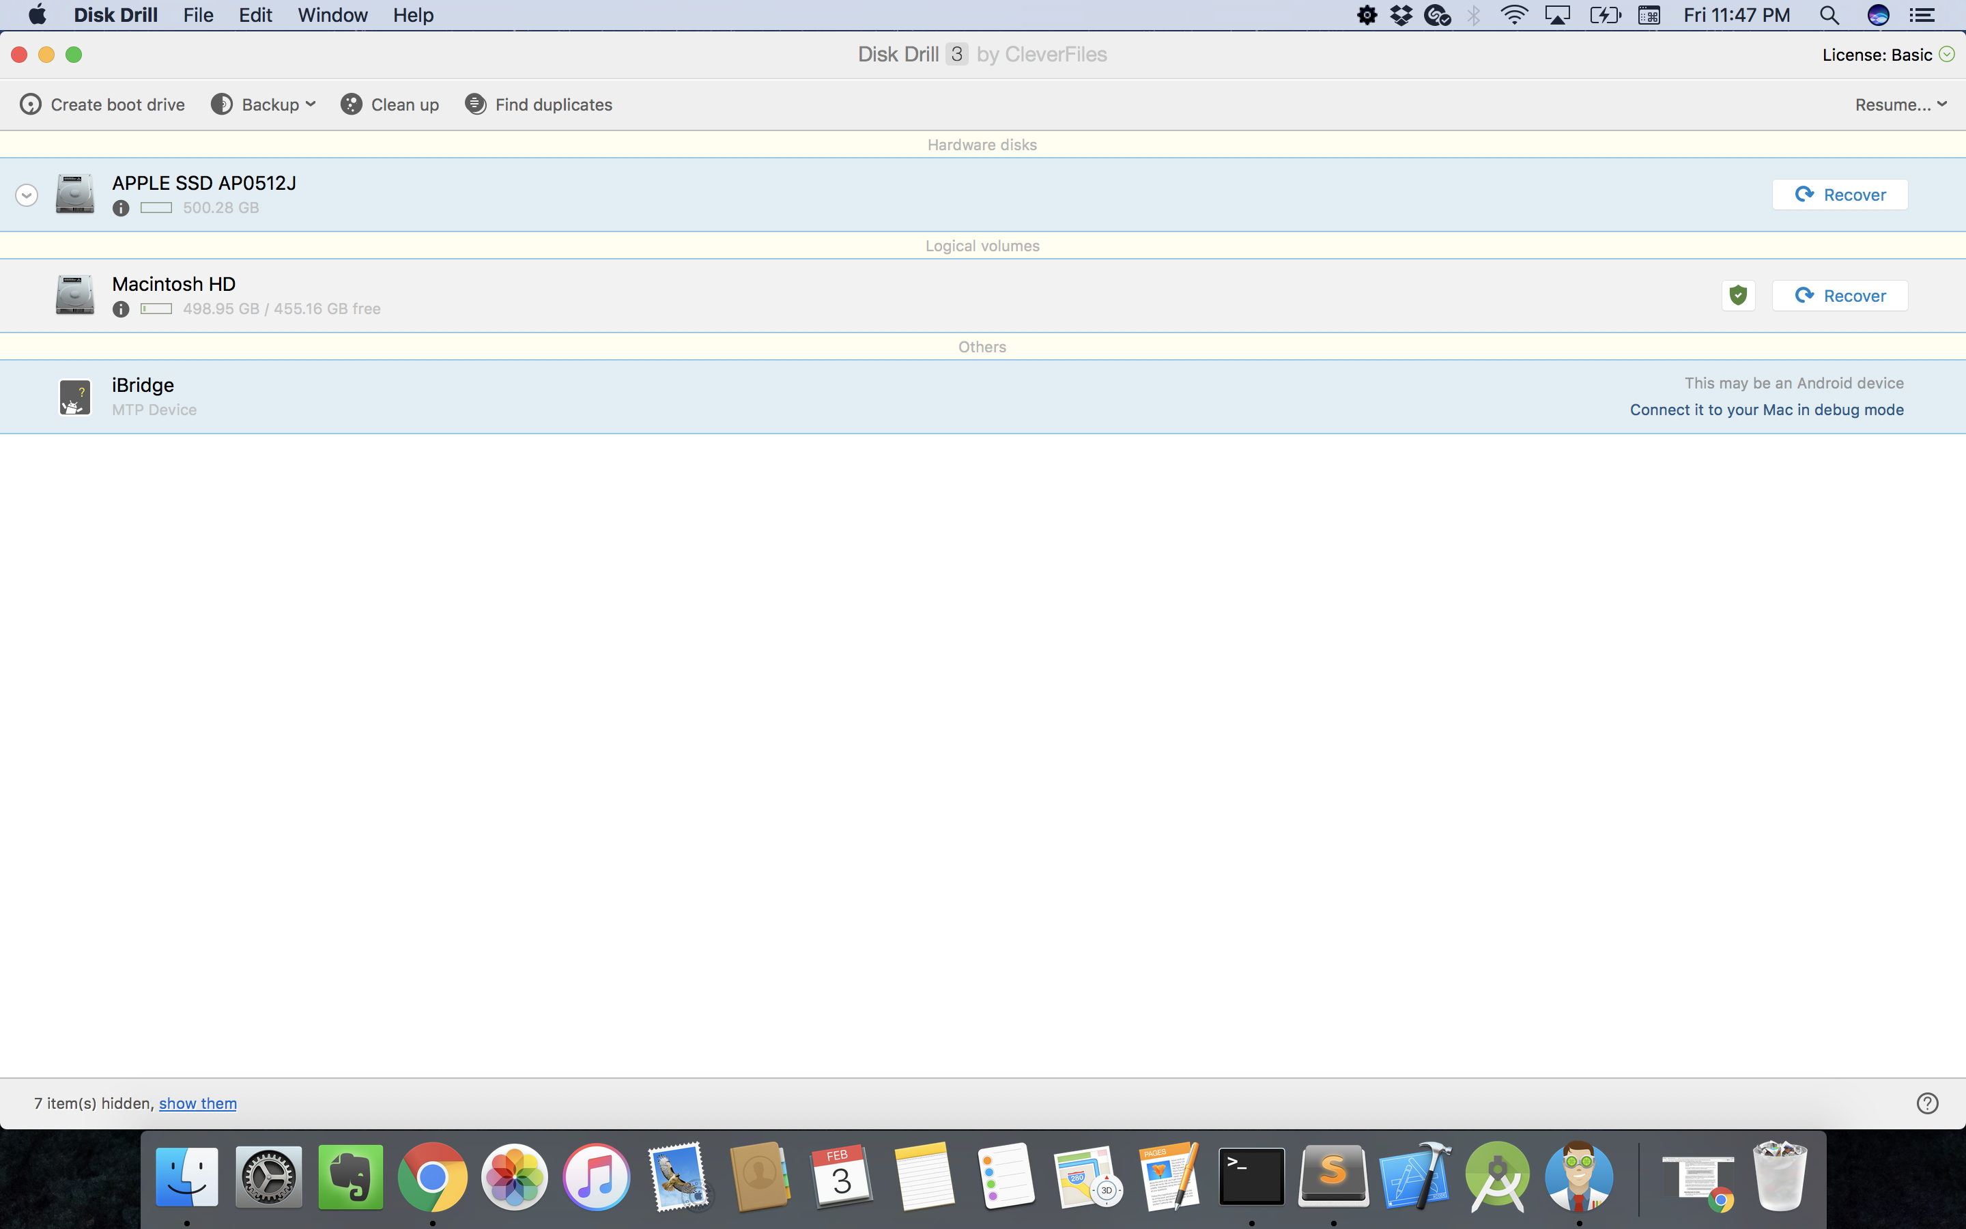Select the Macintosh HD drive icon

click(74, 294)
